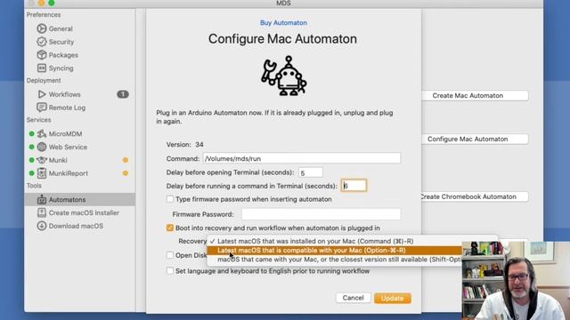Click the orange status dot beside Munki
The height and width of the screenshot is (320, 570).
tap(126, 160)
